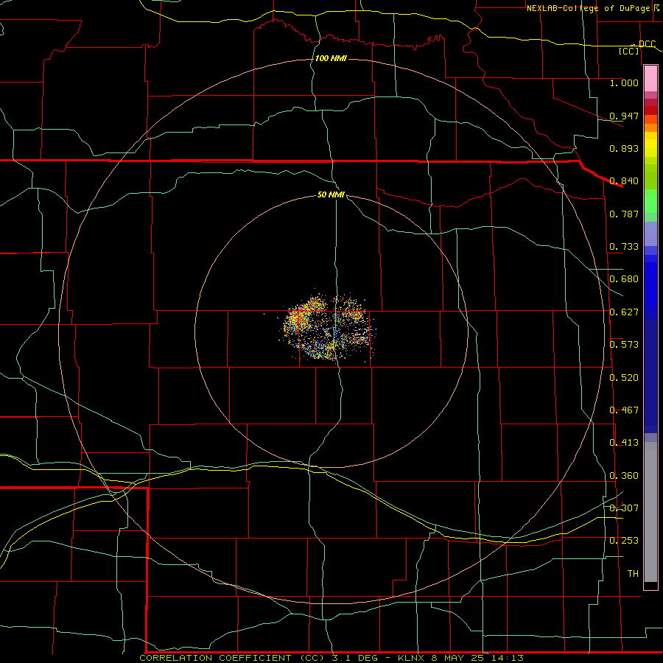Click the [CC] units label
This screenshot has height=663, width=663.
629,51
